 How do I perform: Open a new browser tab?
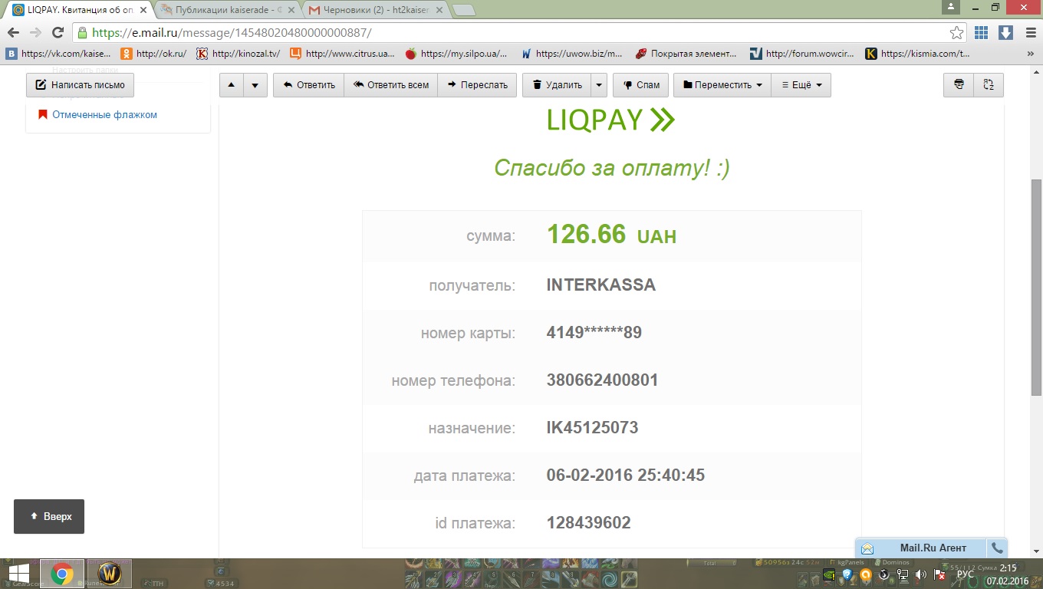click(x=464, y=10)
